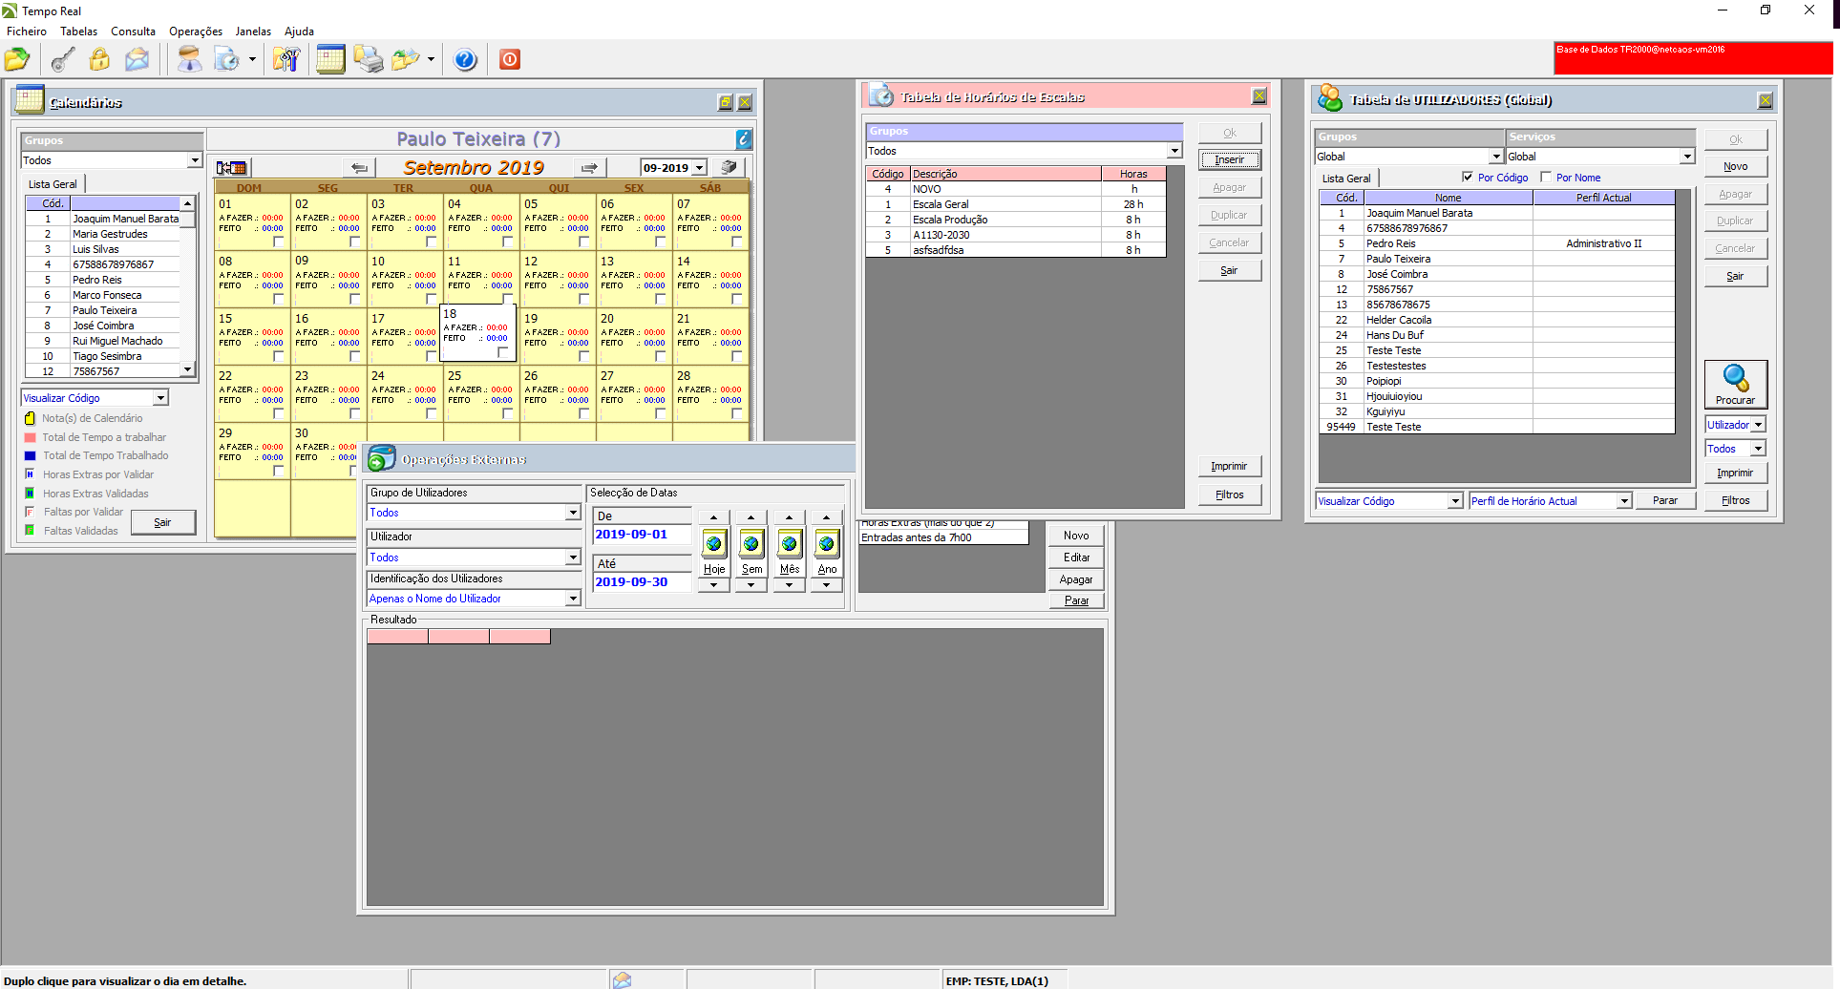Click the Hoje globe icon
Image resolution: width=1840 pixels, height=989 pixels.
pyautogui.click(x=714, y=544)
